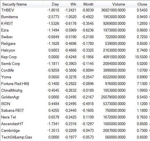Select the THBEV security row
150x141 pixels.
[x=75, y=10]
